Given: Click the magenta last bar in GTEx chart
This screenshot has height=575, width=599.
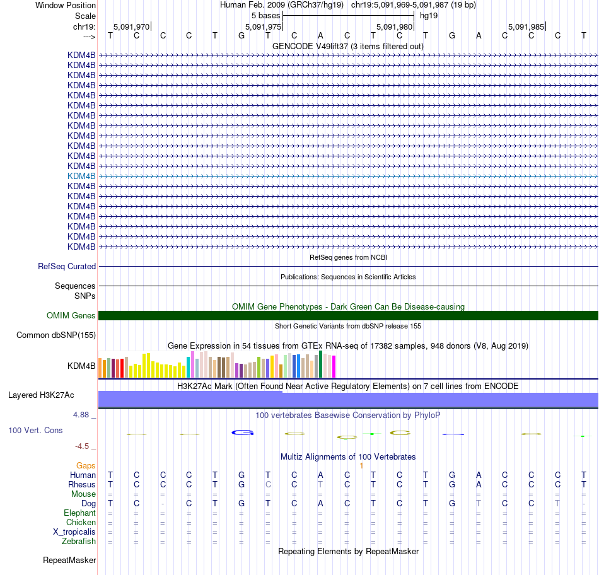Looking at the screenshot, I should coord(334,367).
